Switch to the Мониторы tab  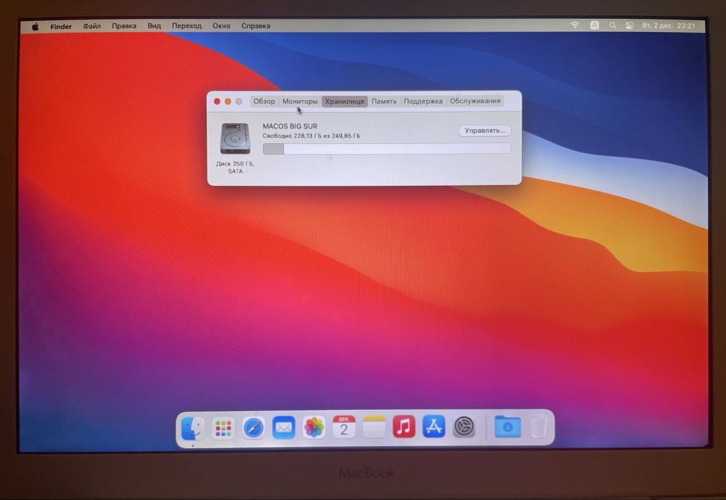[x=300, y=102]
